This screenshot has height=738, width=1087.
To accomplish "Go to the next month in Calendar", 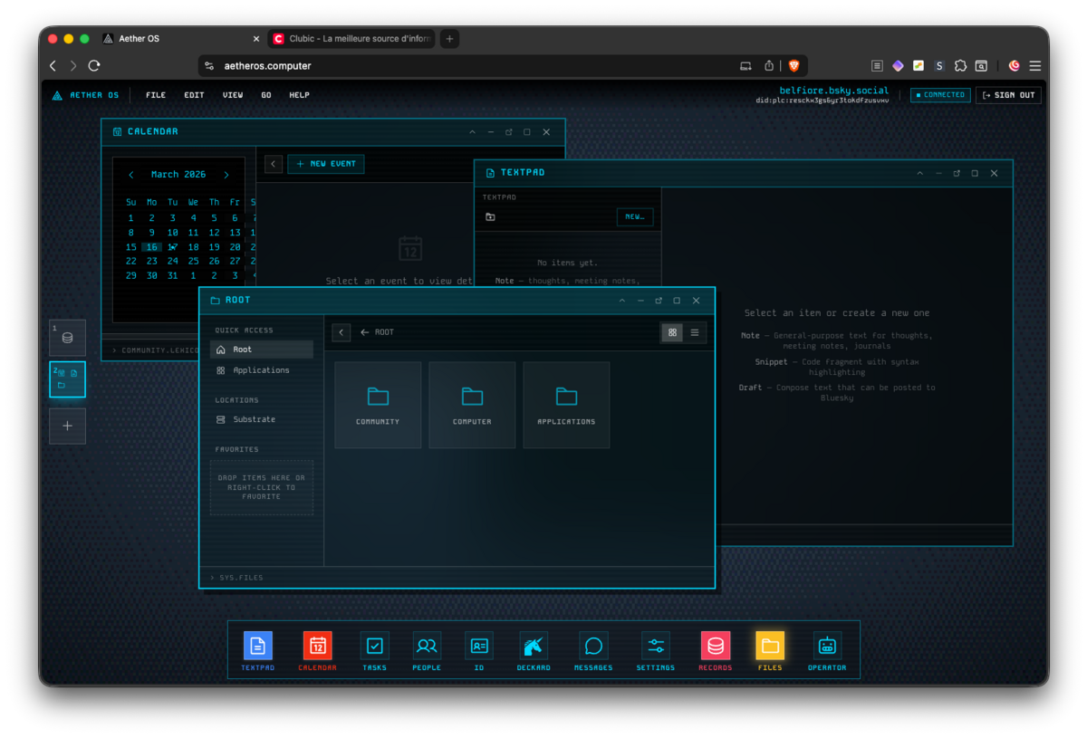I will coord(226,175).
